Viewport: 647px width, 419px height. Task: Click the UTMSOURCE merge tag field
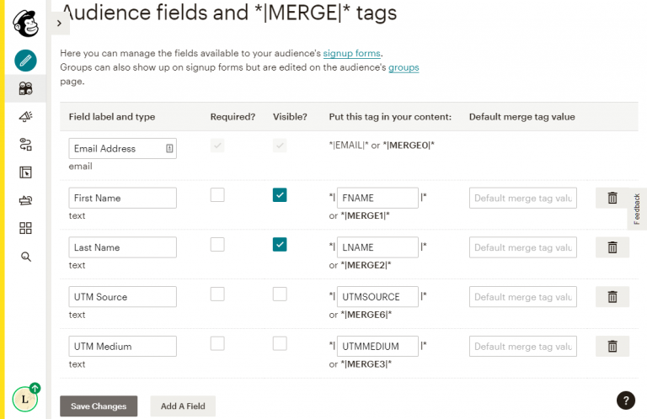[377, 297]
